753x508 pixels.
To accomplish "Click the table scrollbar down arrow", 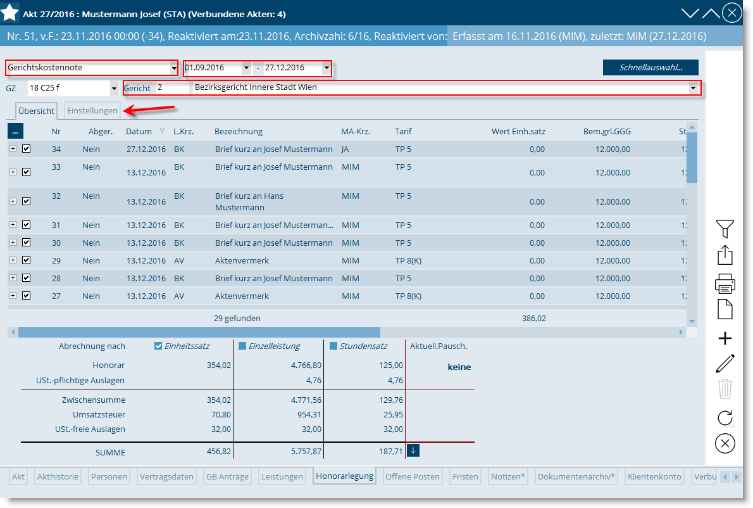I will pyautogui.click(x=692, y=321).
